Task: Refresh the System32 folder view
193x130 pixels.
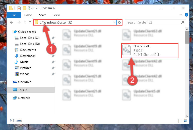Action: [x=119, y=22]
